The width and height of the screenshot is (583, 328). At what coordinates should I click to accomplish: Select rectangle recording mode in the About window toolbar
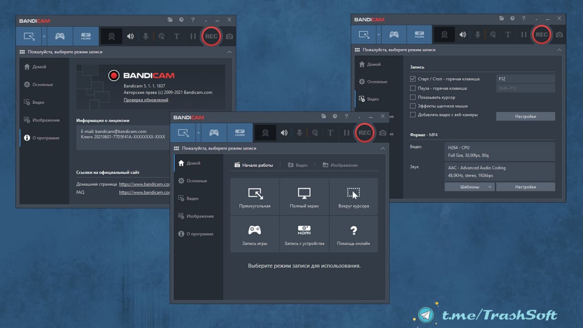29,36
